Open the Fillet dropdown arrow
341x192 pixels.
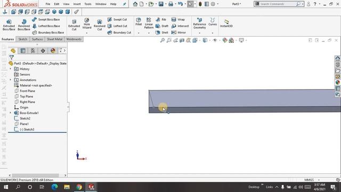139,33
